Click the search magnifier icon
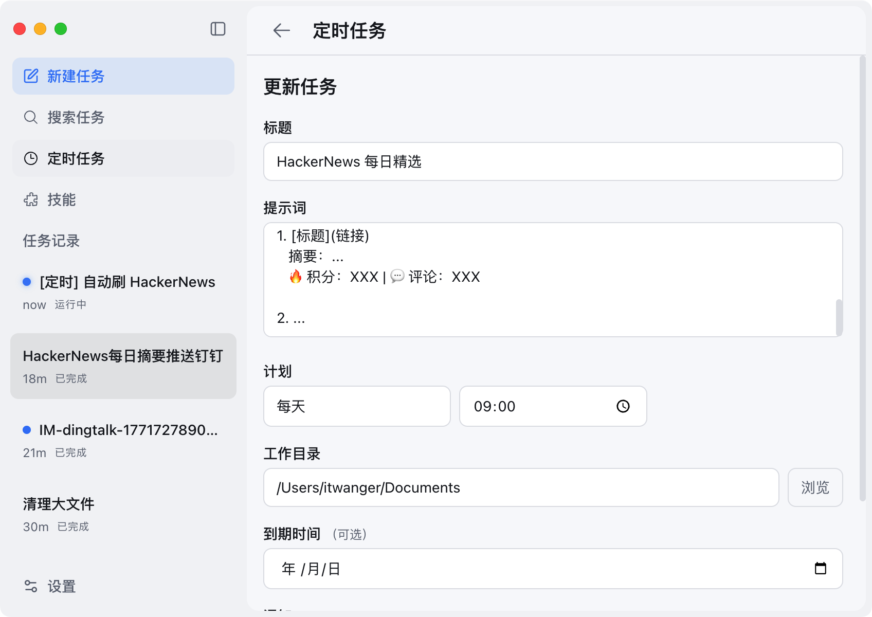This screenshot has width=872, height=617. 31,117
